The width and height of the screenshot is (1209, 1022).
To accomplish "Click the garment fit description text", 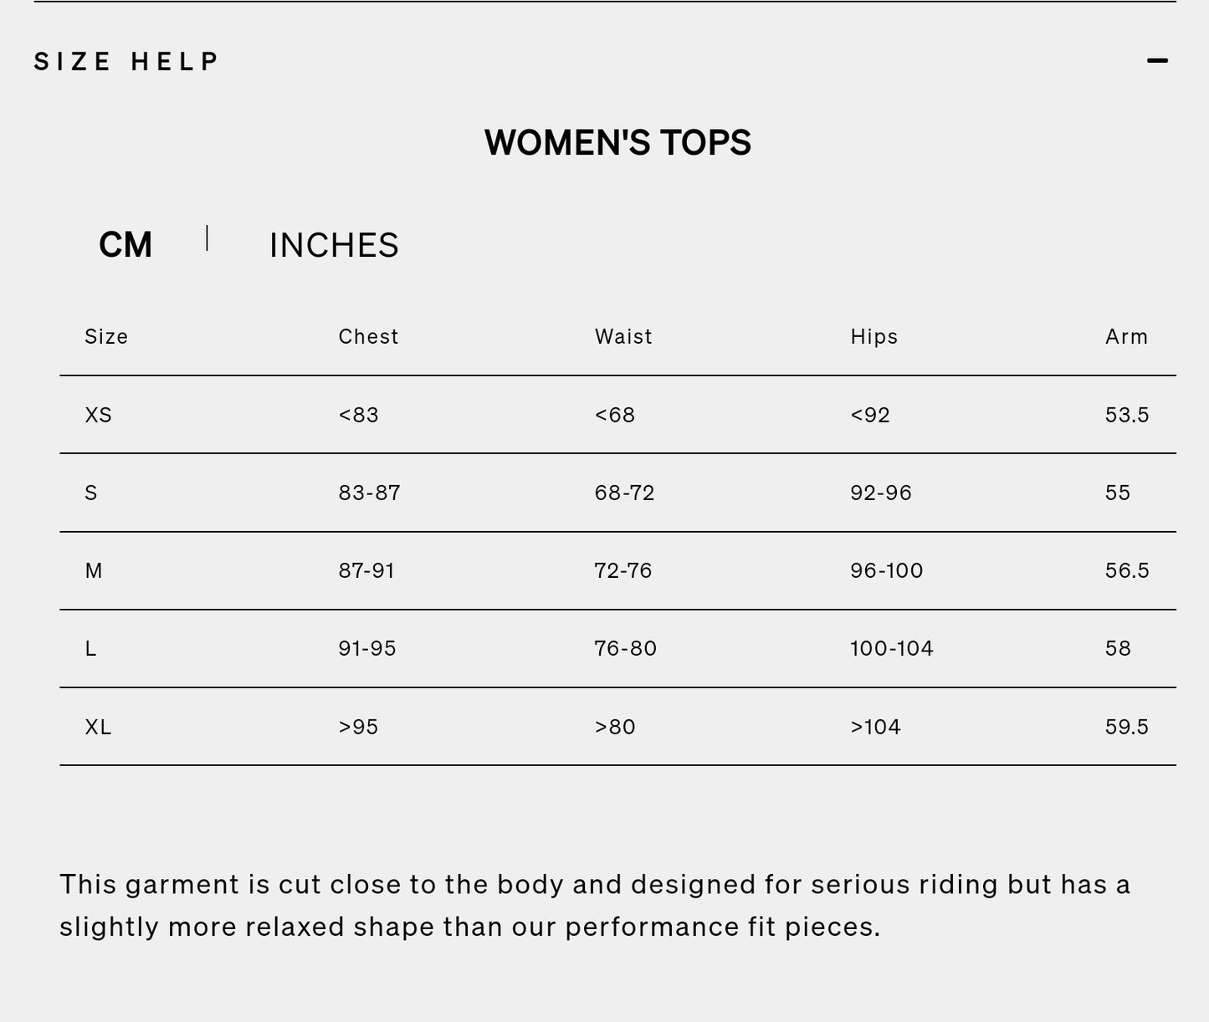I will (595, 904).
